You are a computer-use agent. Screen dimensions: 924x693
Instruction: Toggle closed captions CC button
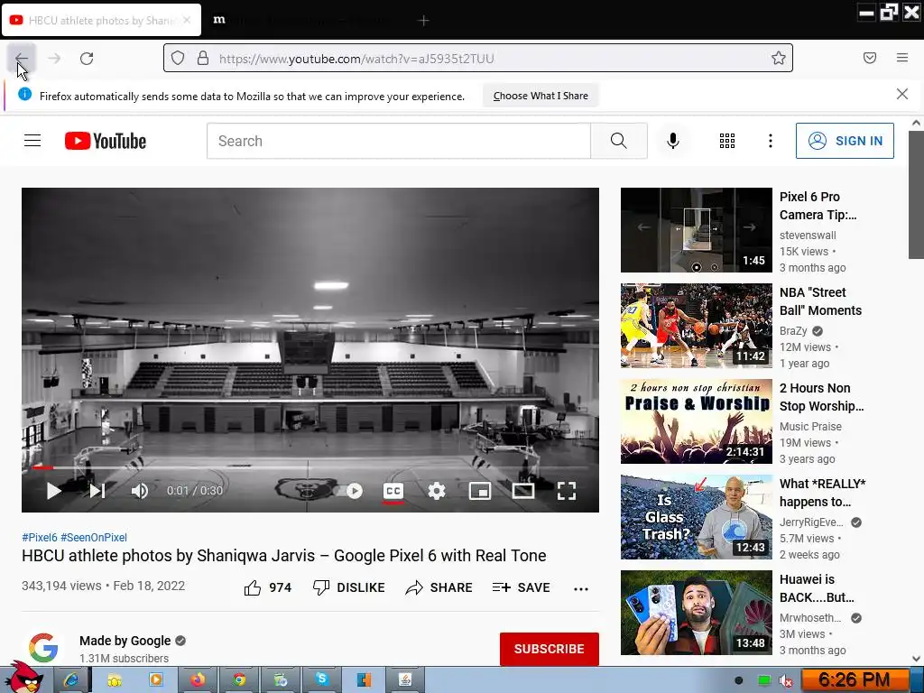pyautogui.click(x=393, y=491)
